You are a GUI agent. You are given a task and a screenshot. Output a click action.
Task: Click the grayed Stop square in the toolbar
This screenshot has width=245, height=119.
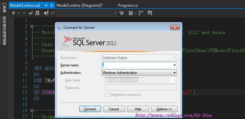coord(24,13)
